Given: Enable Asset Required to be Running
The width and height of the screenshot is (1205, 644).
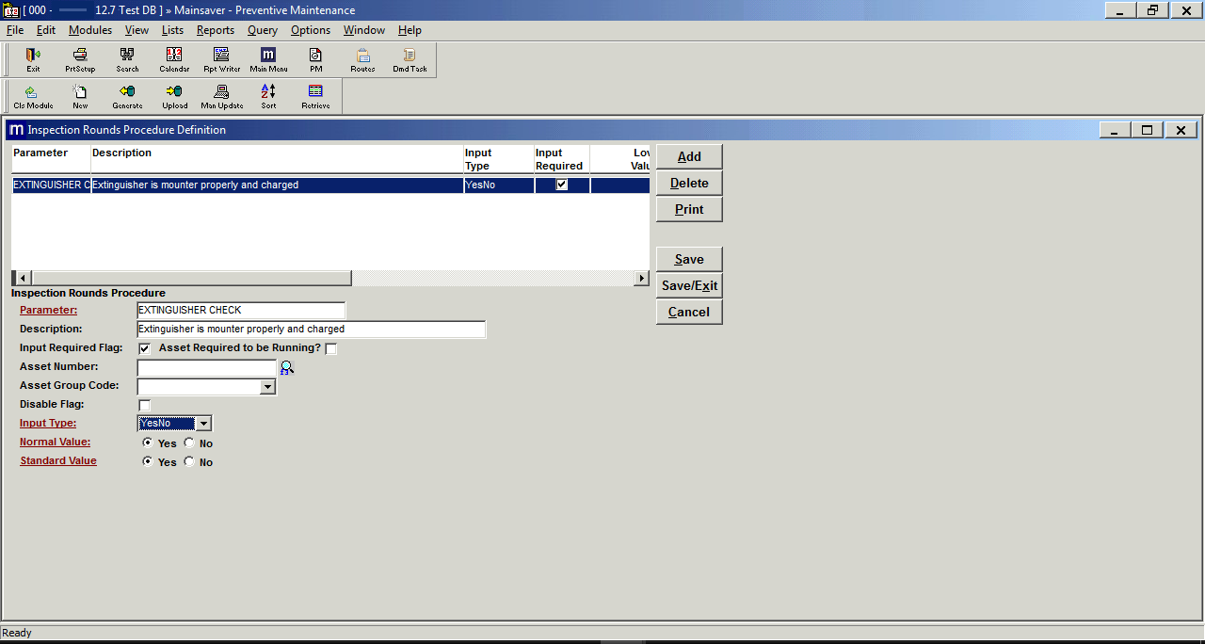Looking at the screenshot, I should tap(330, 349).
